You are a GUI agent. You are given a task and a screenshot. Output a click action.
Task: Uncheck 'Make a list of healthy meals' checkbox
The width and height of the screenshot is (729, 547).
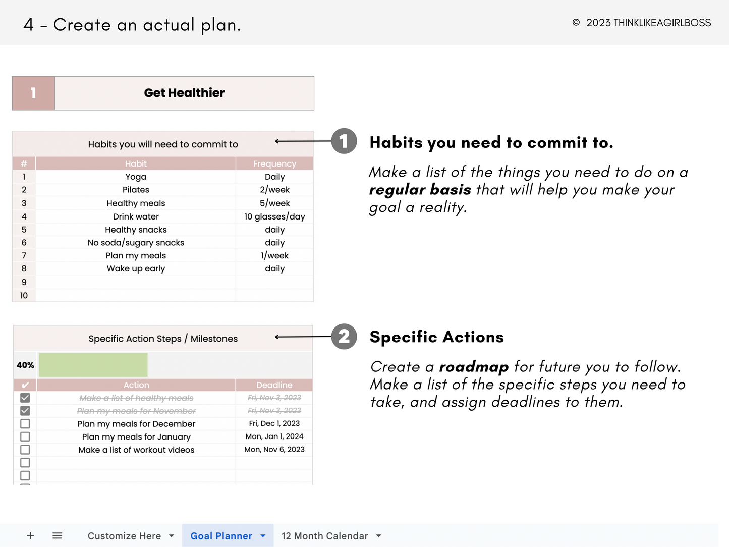[25, 398]
